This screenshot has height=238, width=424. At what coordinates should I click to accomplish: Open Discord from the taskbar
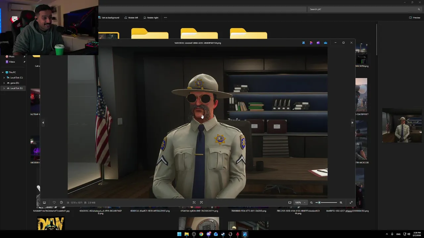(208, 234)
